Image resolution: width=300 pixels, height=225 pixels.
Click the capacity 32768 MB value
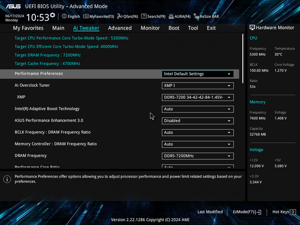click(x=258, y=134)
